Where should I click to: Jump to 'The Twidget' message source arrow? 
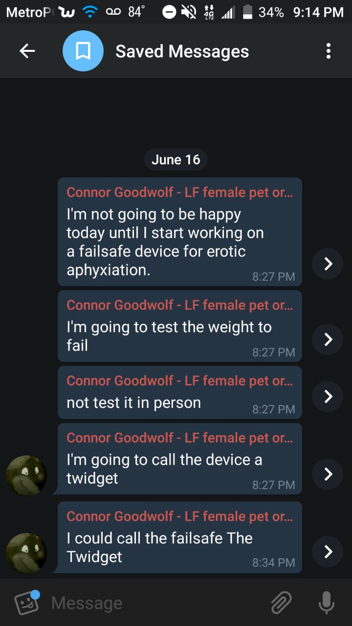tap(328, 552)
